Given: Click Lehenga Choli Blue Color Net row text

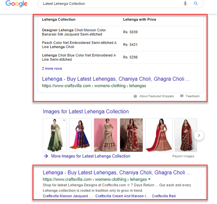Looking at the screenshot, I should click(x=79, y=57).
